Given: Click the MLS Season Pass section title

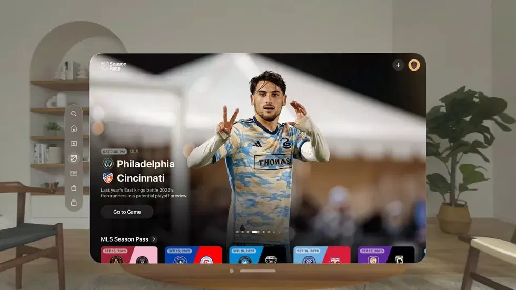Looking at the screenshot, I should pyautogui.click(x=124, y=239).
